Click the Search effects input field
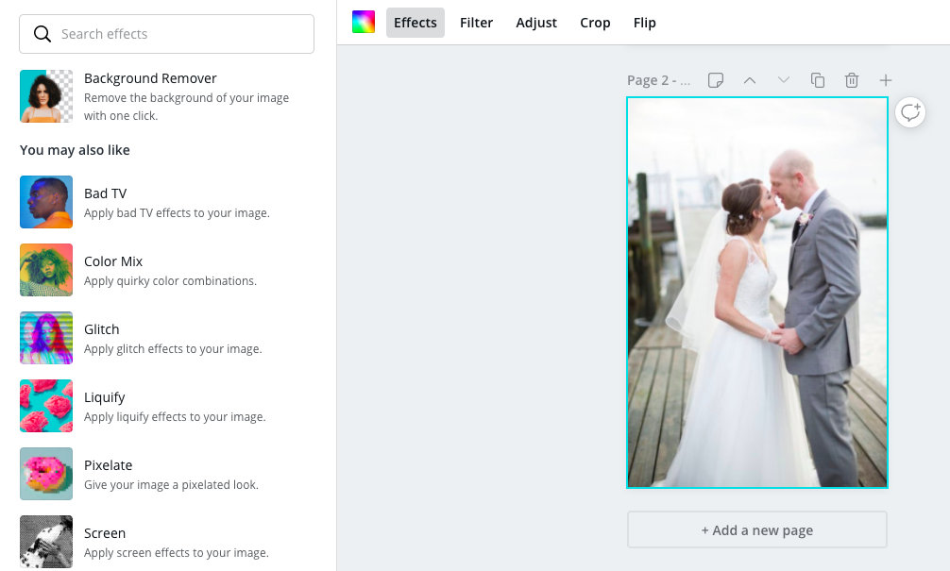 (x=166, y=34)
